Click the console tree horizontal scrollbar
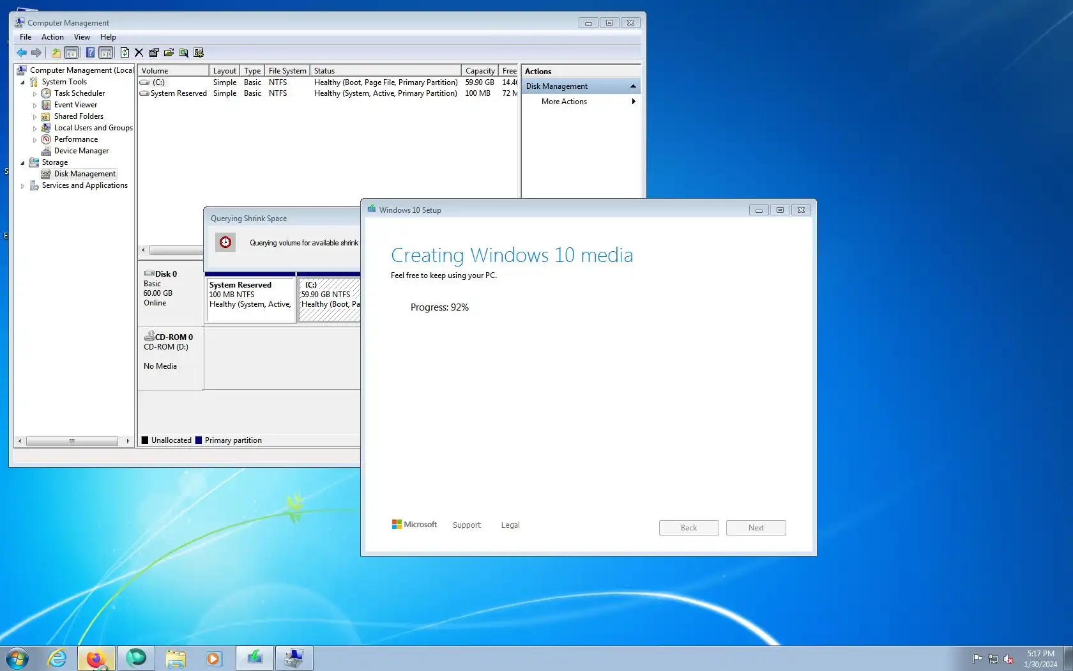Image resolution: width=1073 pixels, height=671 pixels. click(72, 441)
